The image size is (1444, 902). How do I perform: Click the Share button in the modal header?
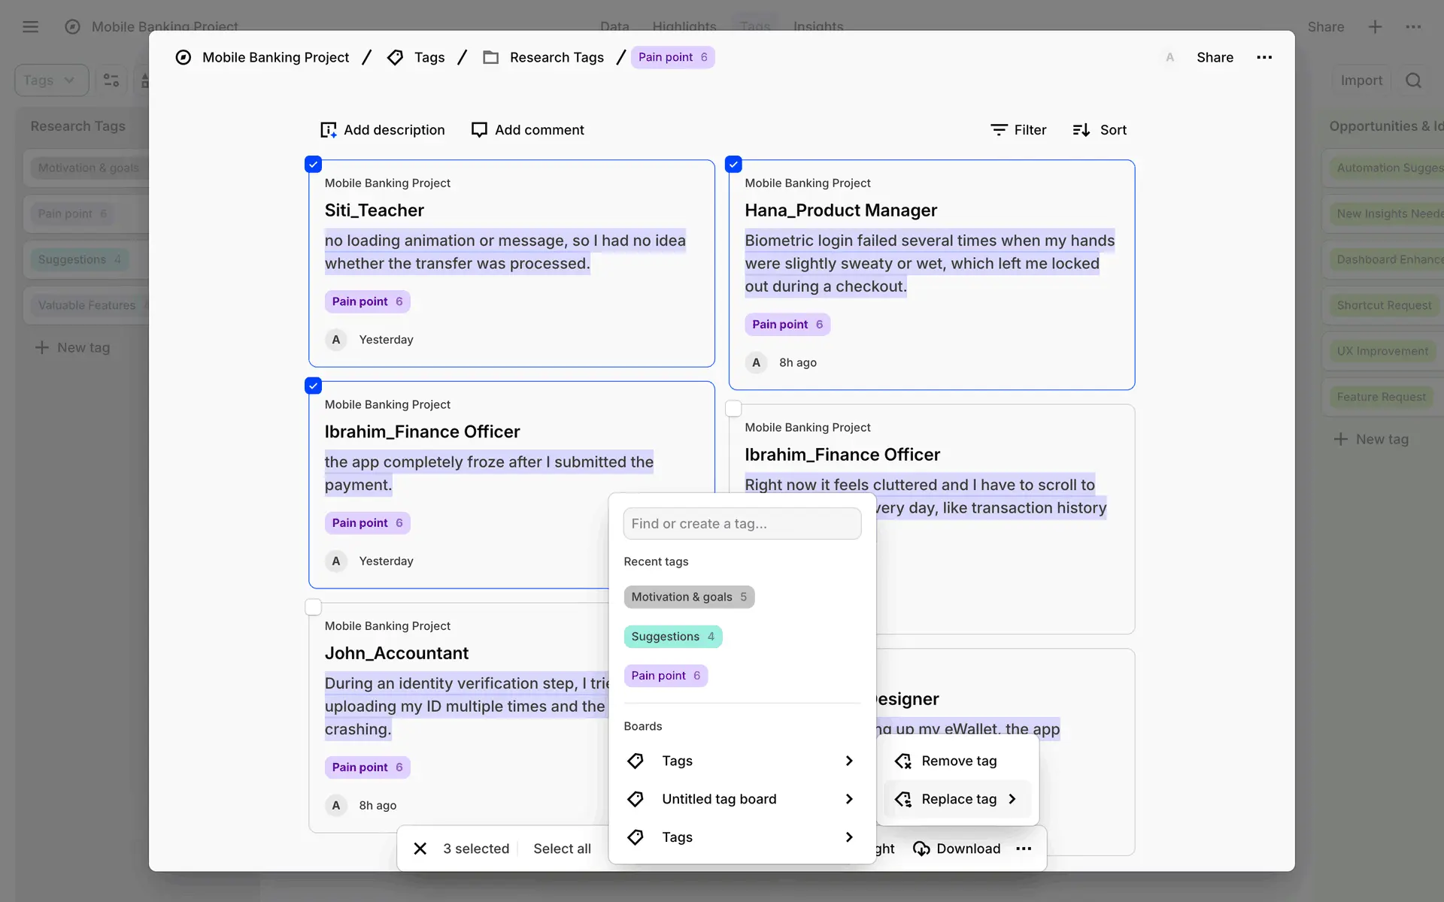[x=1215, y=57]
